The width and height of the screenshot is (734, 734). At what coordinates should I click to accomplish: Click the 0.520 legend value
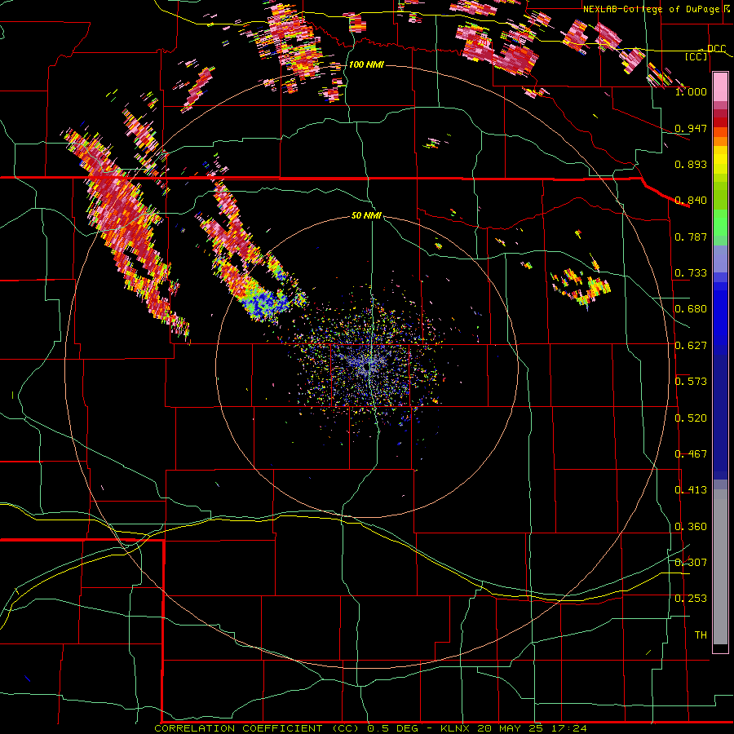pos(691,418)
